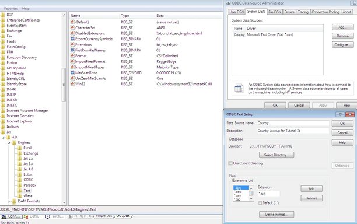Screen dimensions: 357x224
Task: Tick the Default (*.*) checkbox
Action: tap(260, 203)
